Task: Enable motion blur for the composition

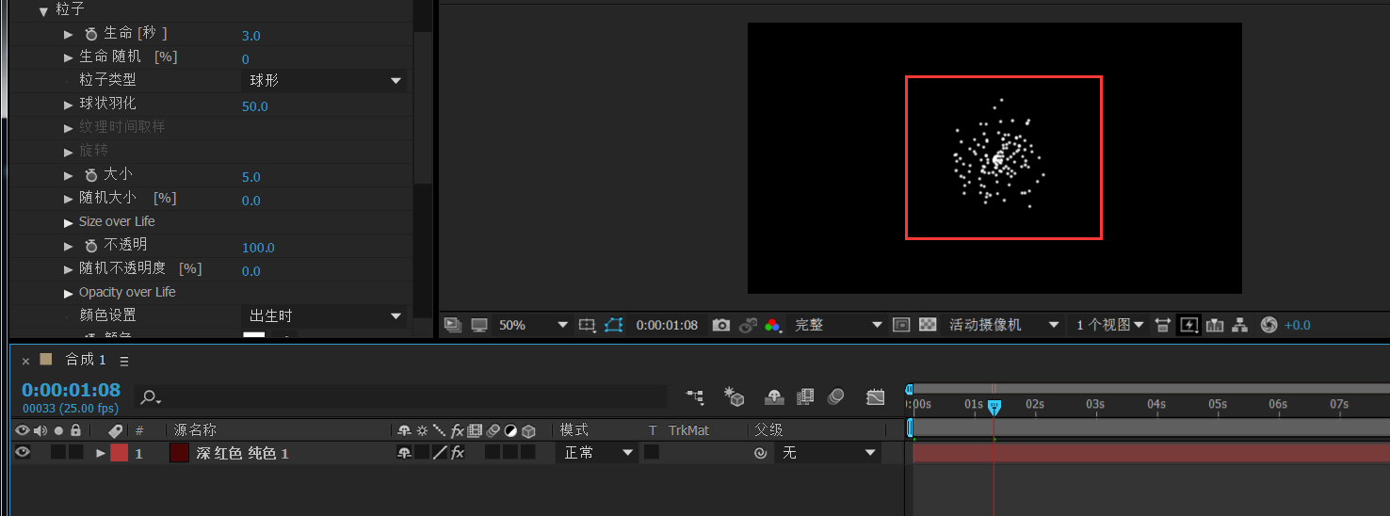Action: [x=835, y=397]
